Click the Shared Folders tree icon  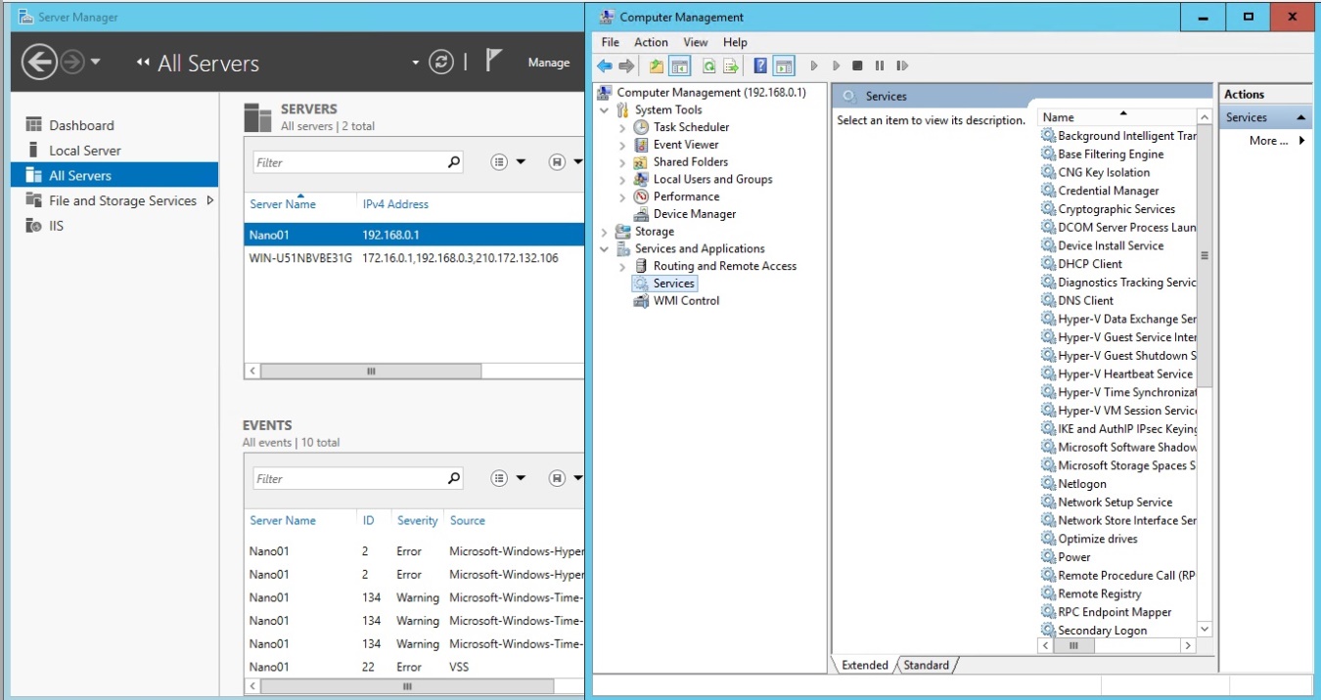641,162
